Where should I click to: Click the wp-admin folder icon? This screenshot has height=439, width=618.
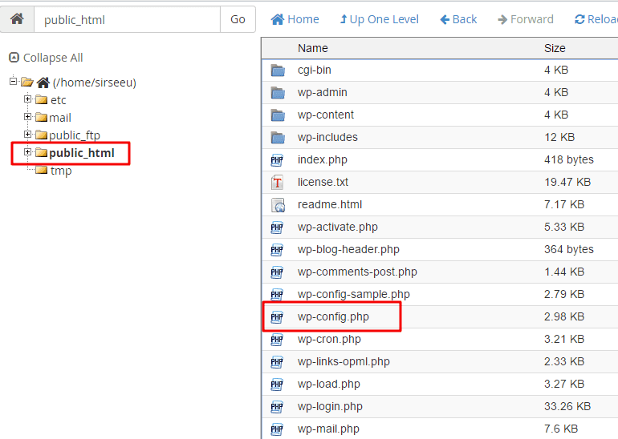point(278,93)
